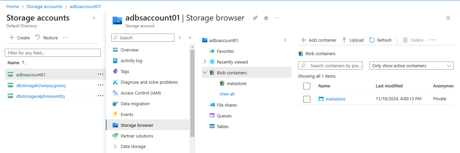
Task: Open the active containers filter dropdown
Action: [411, 66]
